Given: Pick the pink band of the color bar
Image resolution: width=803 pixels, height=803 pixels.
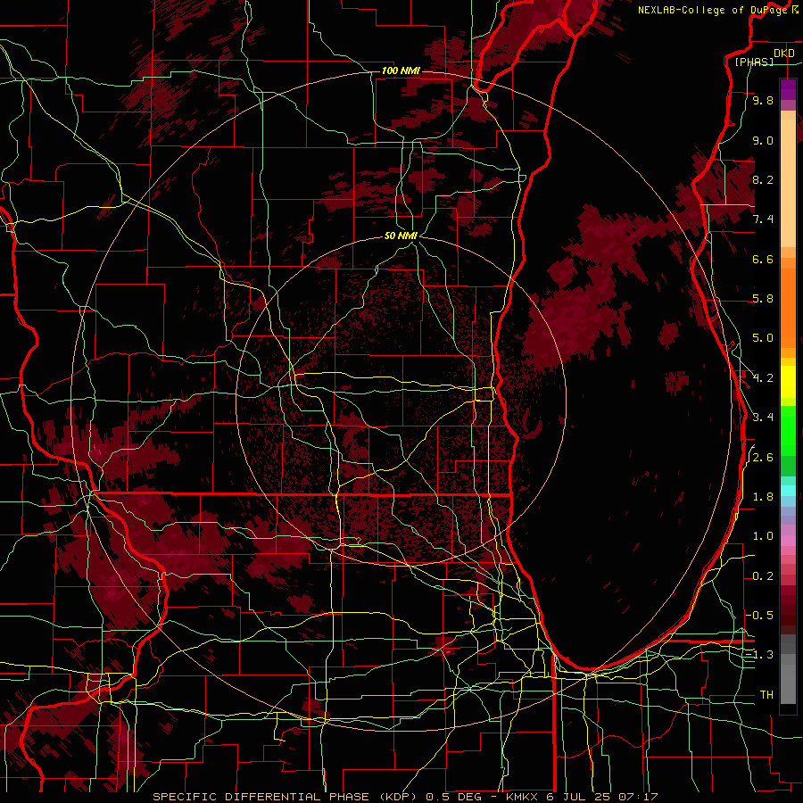Looking at the screenshot, I should (x=788, y=541).
